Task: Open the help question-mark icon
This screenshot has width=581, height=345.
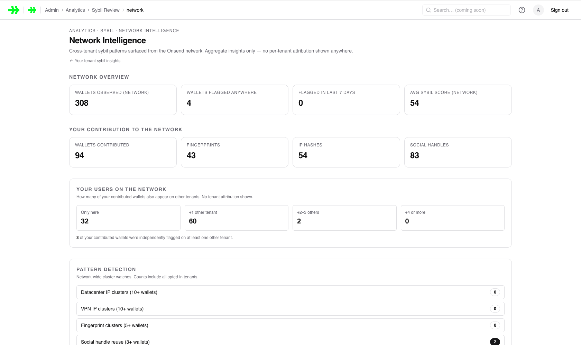Action: tap(522, 10)
